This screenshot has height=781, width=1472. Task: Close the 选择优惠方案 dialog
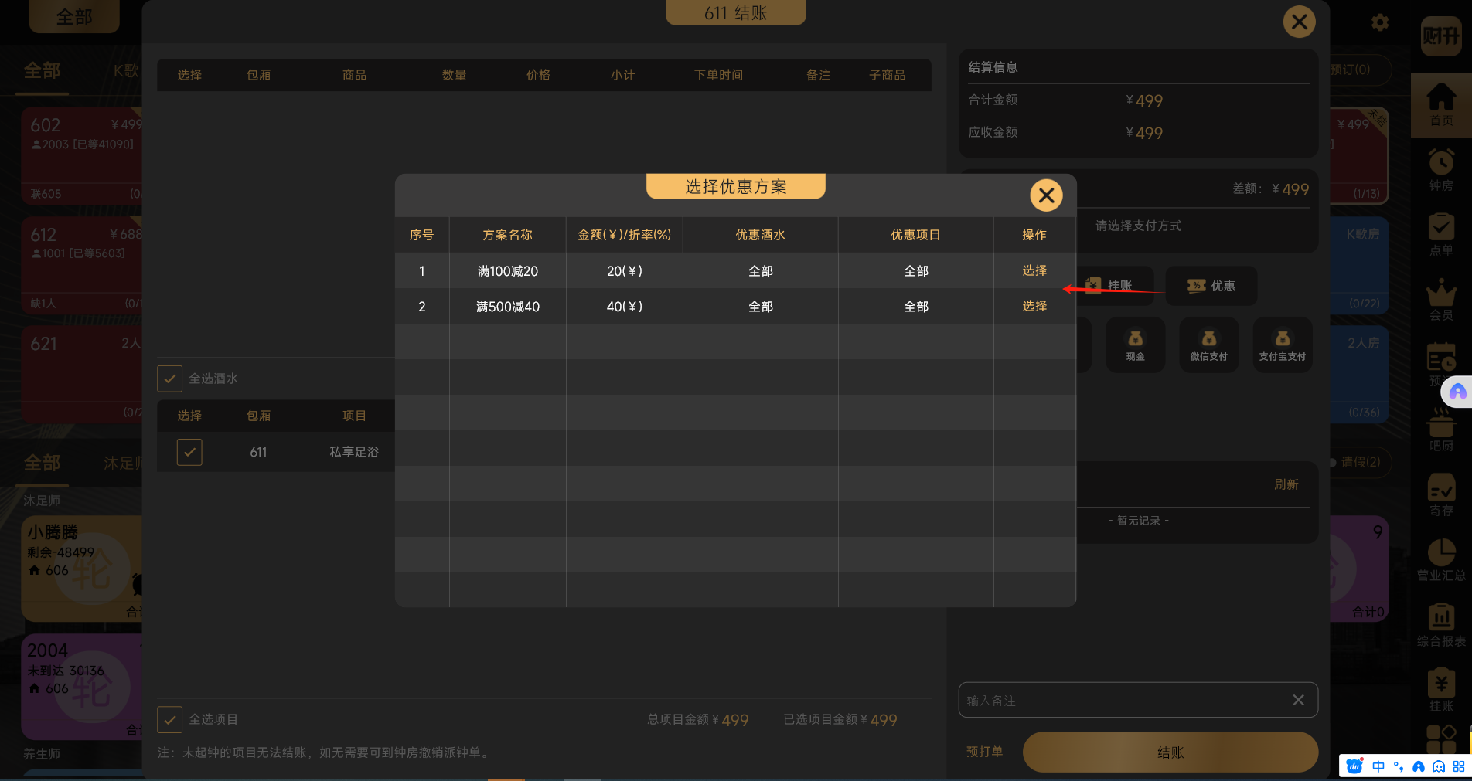click(x=1046, y=195)
